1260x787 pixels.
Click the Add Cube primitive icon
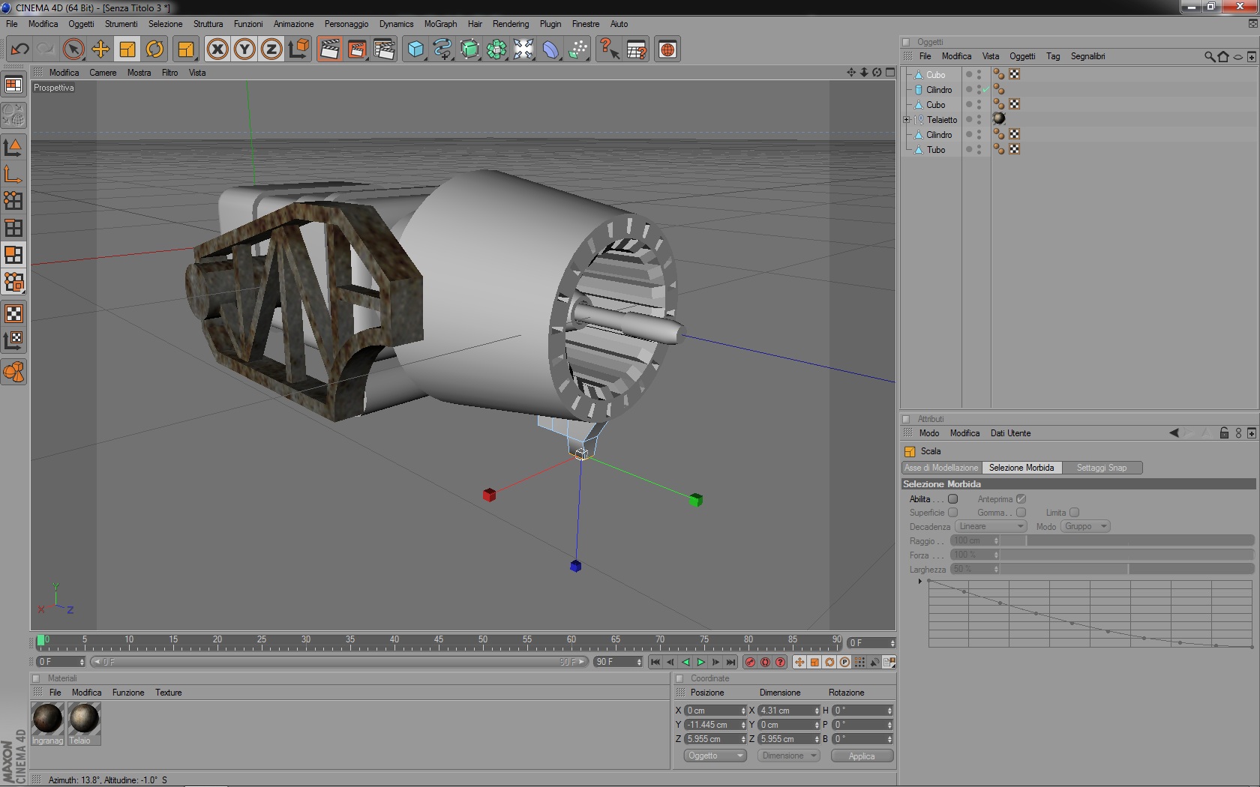(415, 49)
